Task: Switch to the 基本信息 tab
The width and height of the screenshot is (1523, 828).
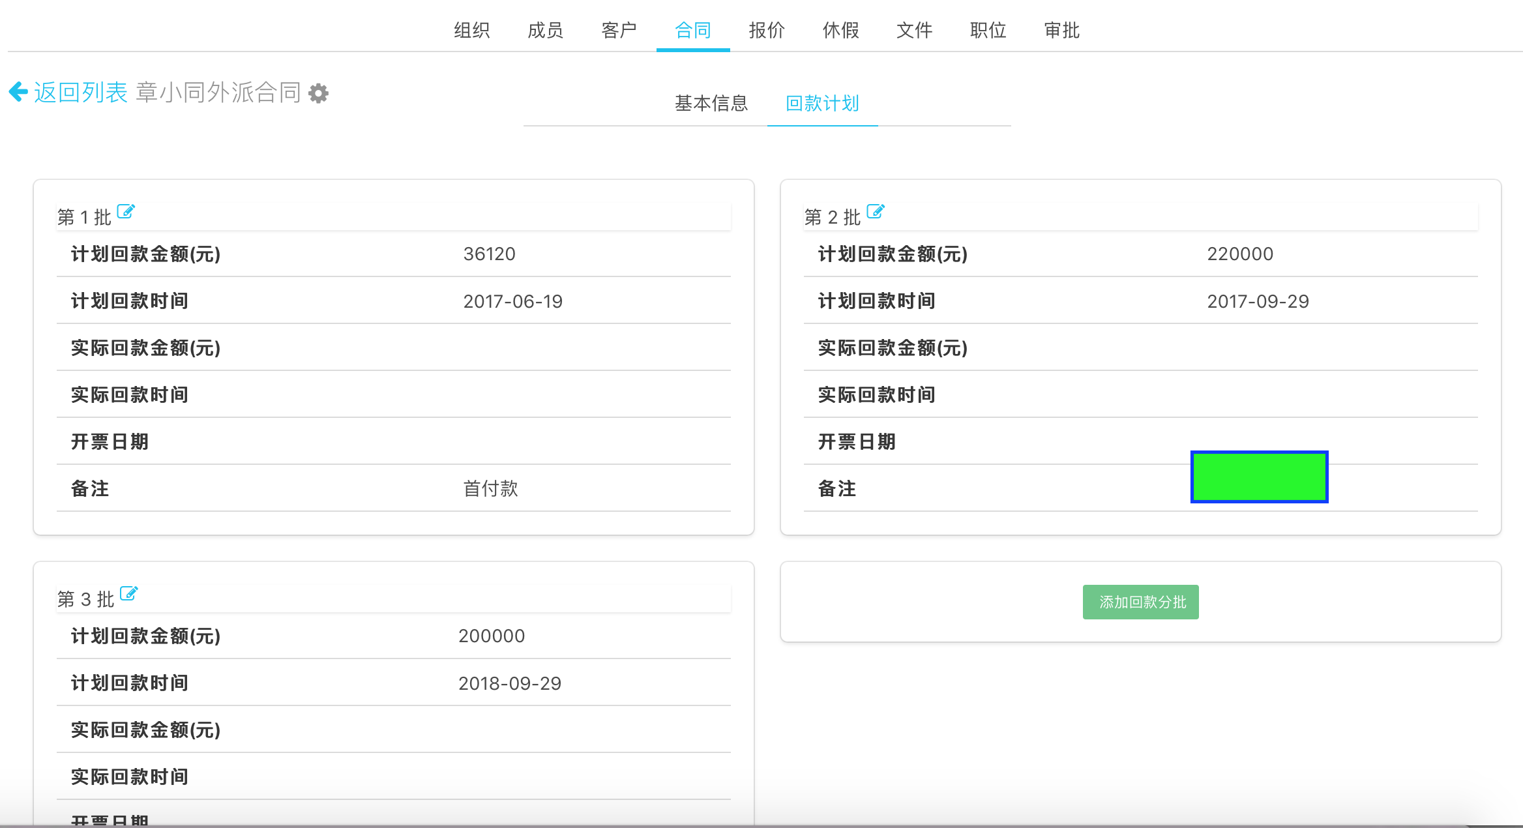Action: pos(711,103)
